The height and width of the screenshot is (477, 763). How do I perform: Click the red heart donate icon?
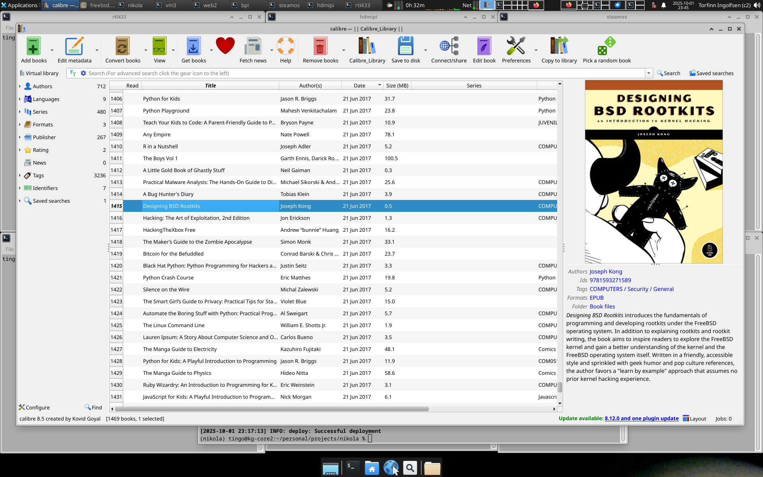pyautogui.click(x=225, y=46)
